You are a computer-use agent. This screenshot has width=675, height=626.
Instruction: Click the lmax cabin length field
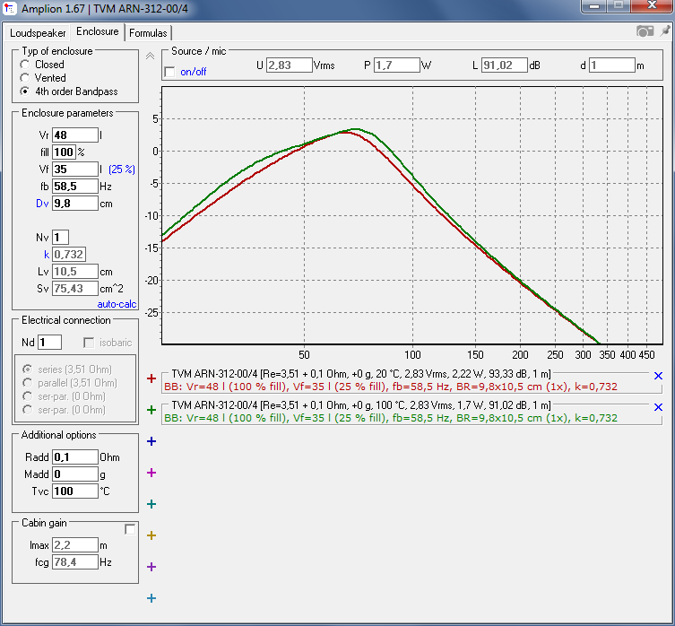[75, 545]
